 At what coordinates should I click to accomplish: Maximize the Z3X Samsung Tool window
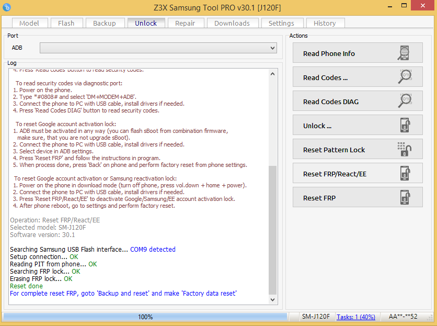click(404, 6)
